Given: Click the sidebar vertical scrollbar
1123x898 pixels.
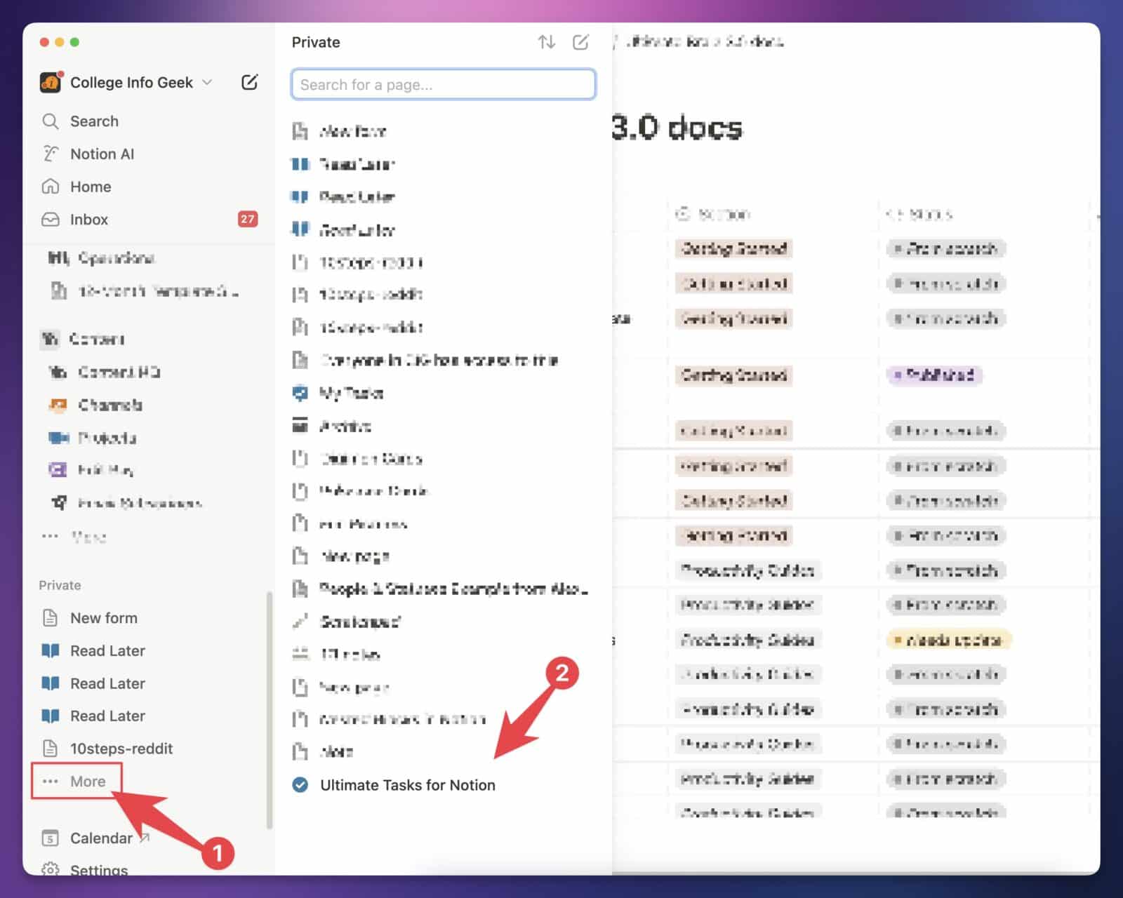Looking at the screenshot, I should 269,709.
